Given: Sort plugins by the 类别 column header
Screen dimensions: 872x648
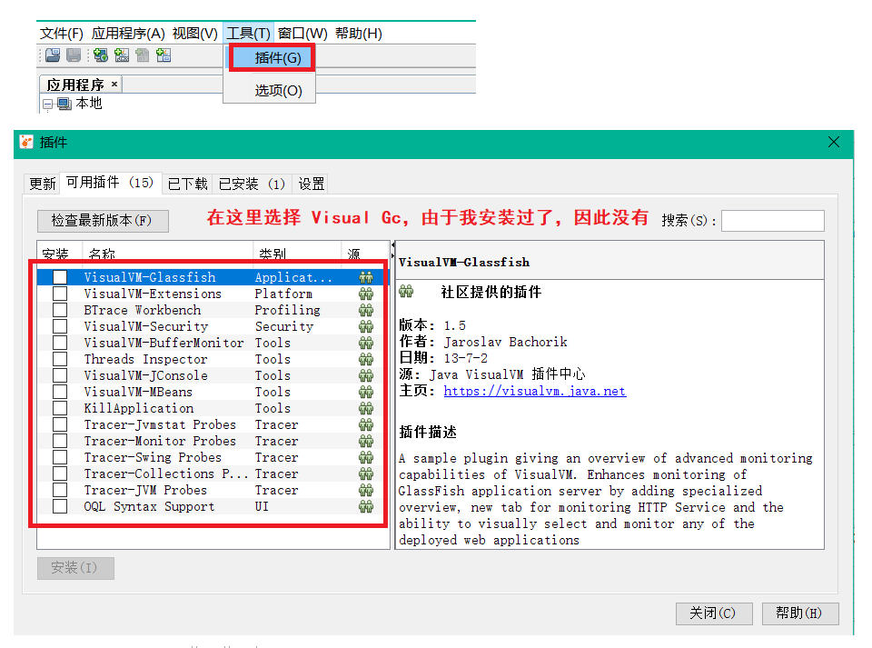Looking at the screenshot, I should pos(297,254).
